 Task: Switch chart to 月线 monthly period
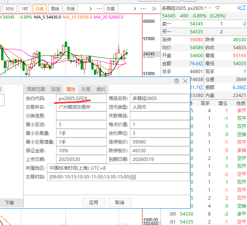coord(69,8)
